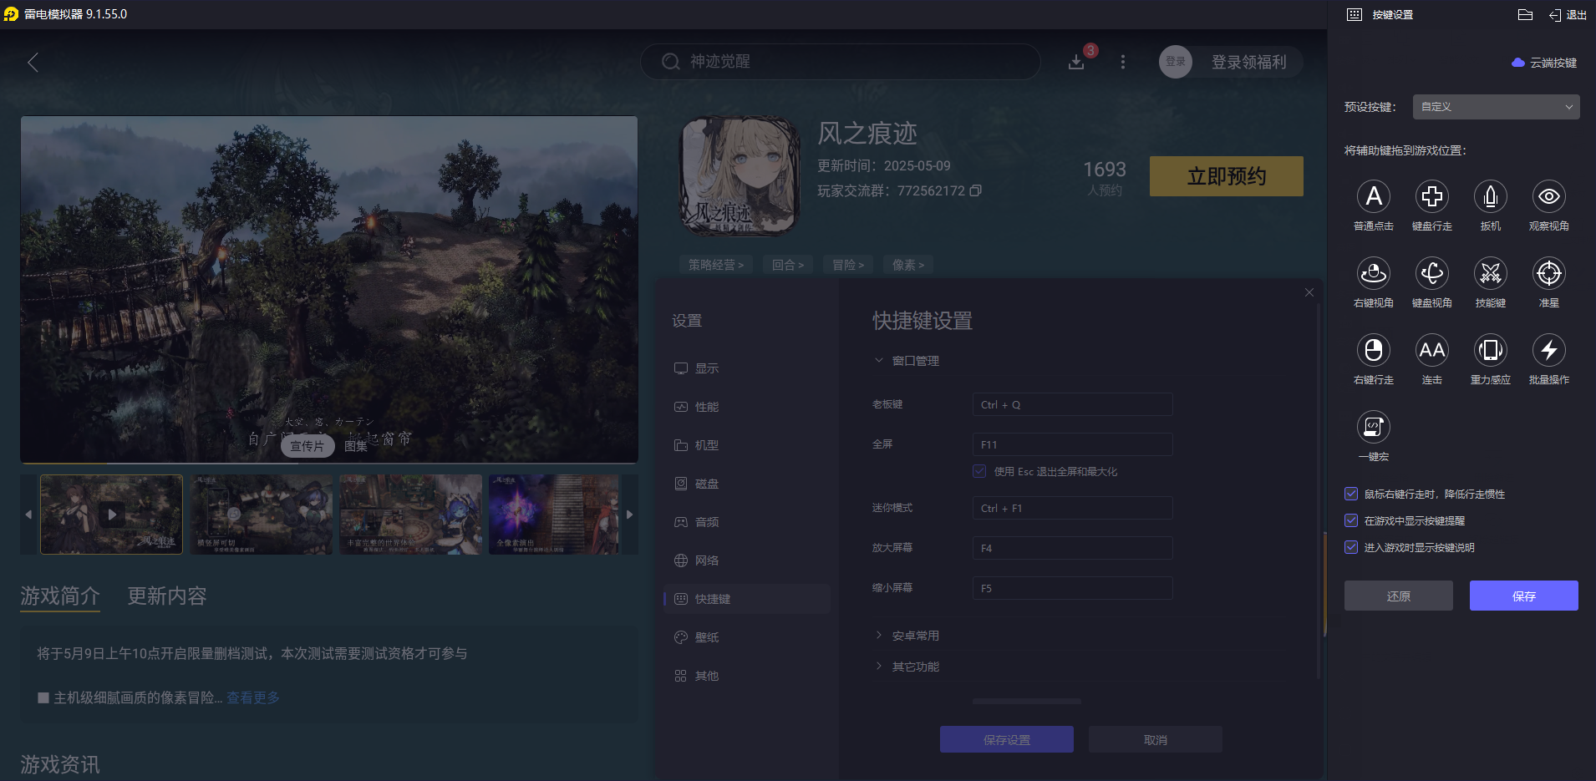Pick the 技能键 skill key icon
This screenshot has width=1596, height=781.
coord(1491,274)
